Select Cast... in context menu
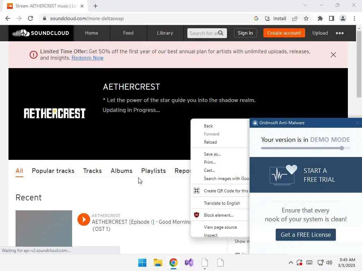 coord(220,170)
